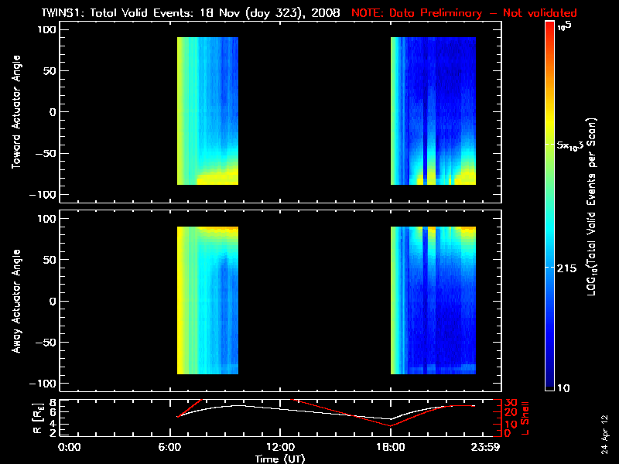Click the "Away Actuator Angle" axis label
The image size is (619, 464).
coord(15,302)
